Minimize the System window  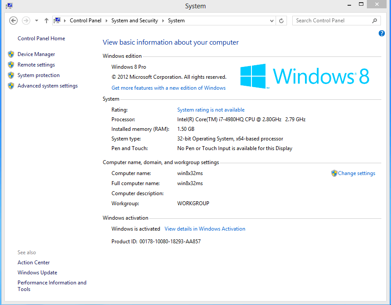point(349,5)
